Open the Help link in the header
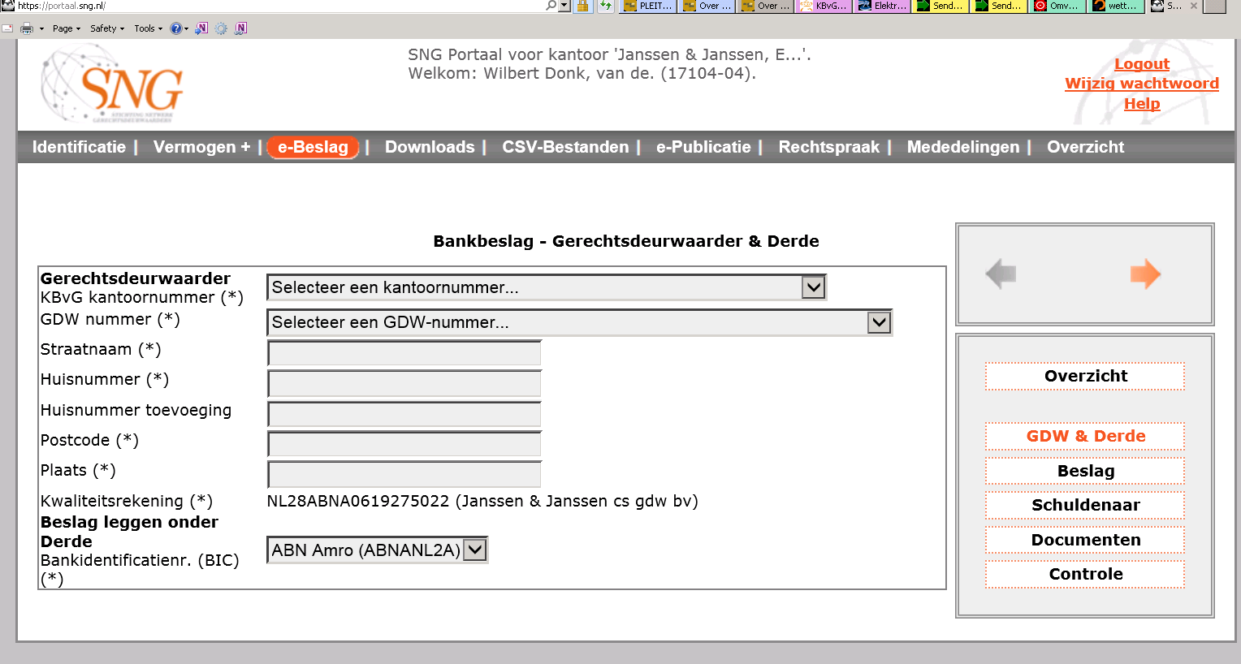The width and height of the screenshot is (1241, 664). (1141, 104)
